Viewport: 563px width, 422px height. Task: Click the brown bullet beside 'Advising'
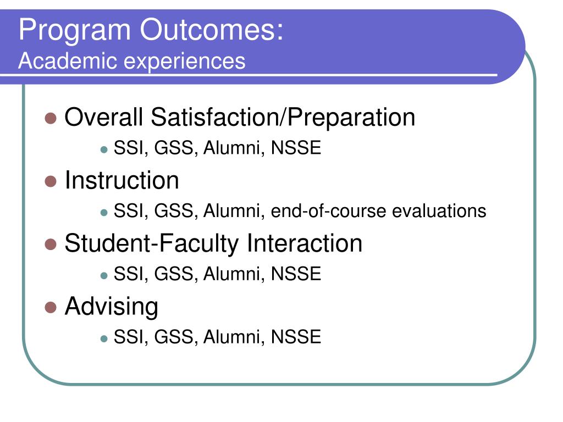51,308
